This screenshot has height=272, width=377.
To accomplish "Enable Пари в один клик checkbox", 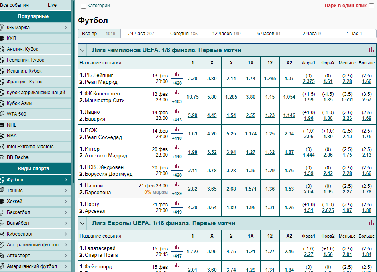I will [371, 6].
